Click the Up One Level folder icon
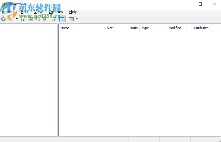 pos(54,19)
